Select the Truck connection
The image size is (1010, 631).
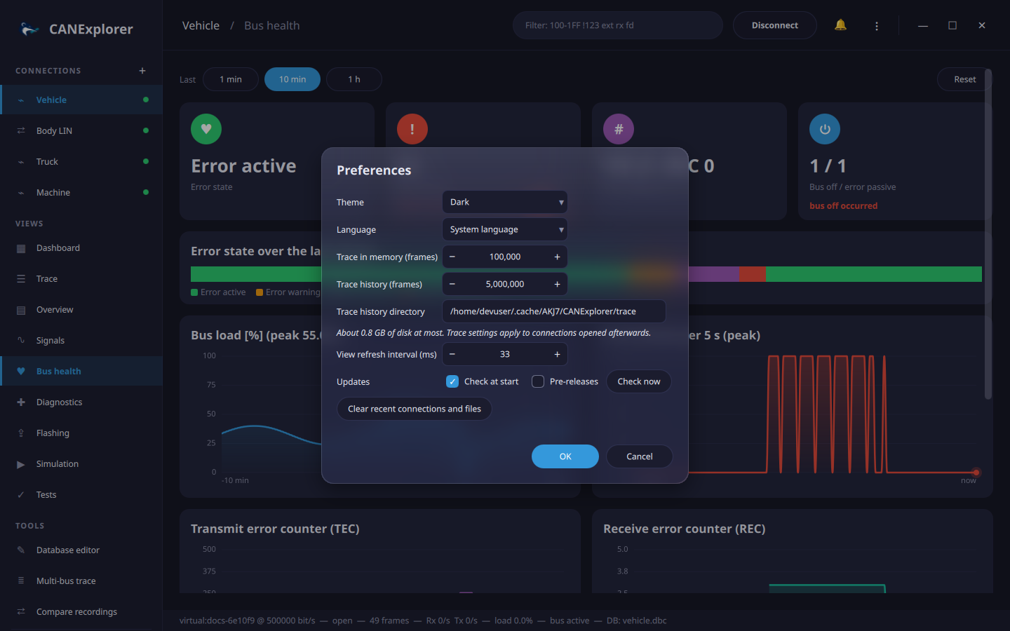click(81, 162)
